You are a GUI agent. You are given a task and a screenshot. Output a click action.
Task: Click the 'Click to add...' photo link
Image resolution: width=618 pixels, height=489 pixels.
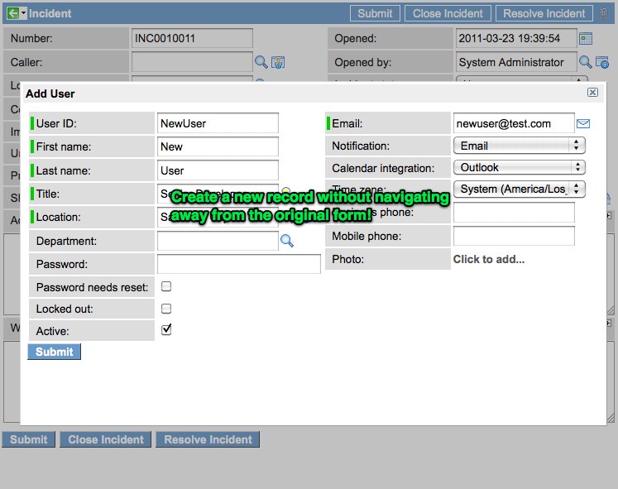click(488, 259)
